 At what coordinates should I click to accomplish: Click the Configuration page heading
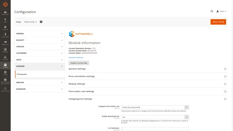coord(25,12)
